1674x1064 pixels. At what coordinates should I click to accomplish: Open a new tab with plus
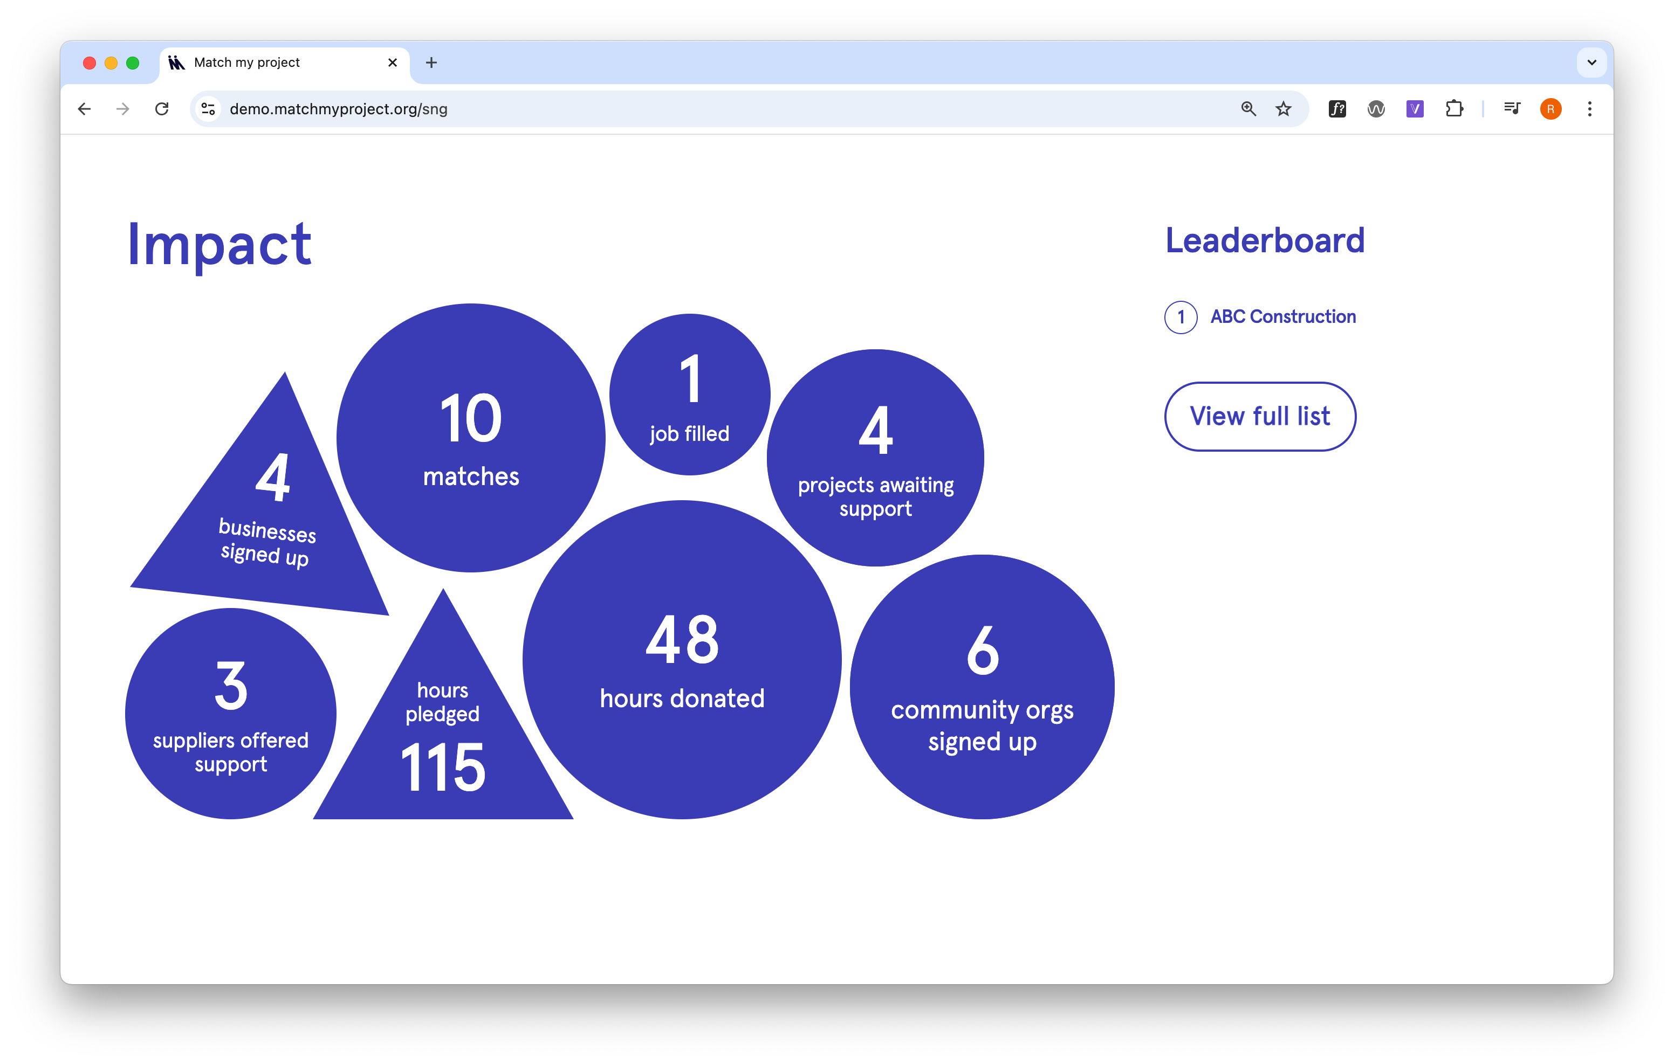(431, 63)
